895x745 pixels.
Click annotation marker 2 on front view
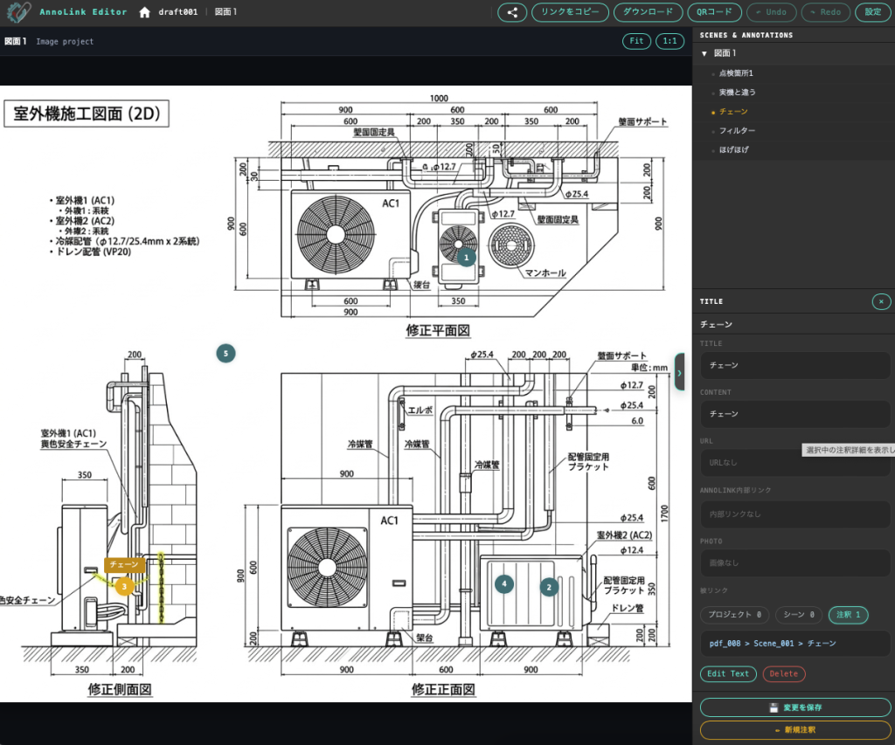(x=549, y=587)
